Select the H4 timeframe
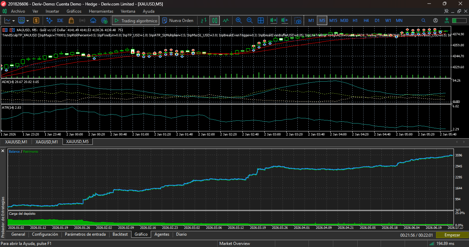 click(366, 21)
